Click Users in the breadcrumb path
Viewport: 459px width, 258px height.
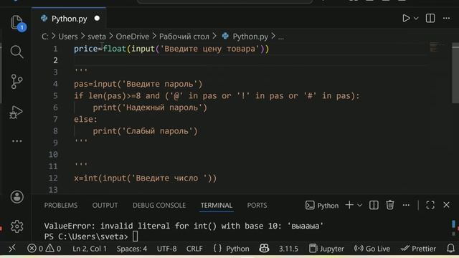point(68,37)
